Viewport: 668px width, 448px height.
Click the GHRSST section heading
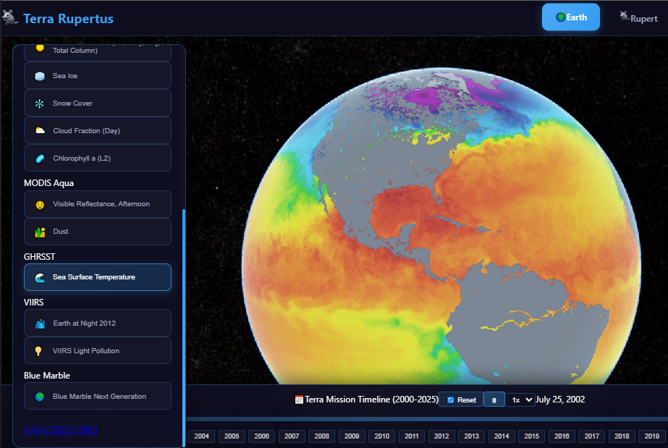click(x=40, y=257)
